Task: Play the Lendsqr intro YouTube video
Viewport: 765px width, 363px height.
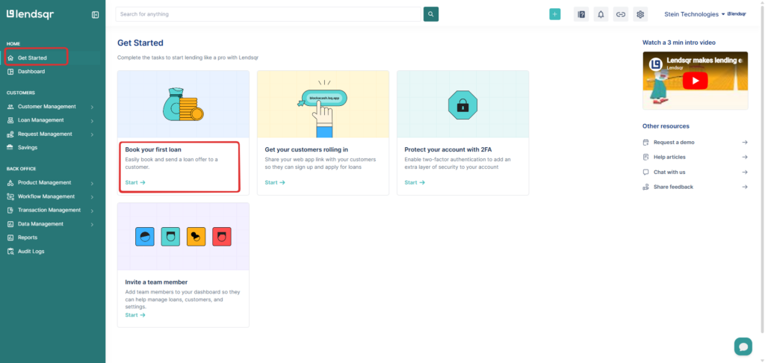Action: pos(695,81)
